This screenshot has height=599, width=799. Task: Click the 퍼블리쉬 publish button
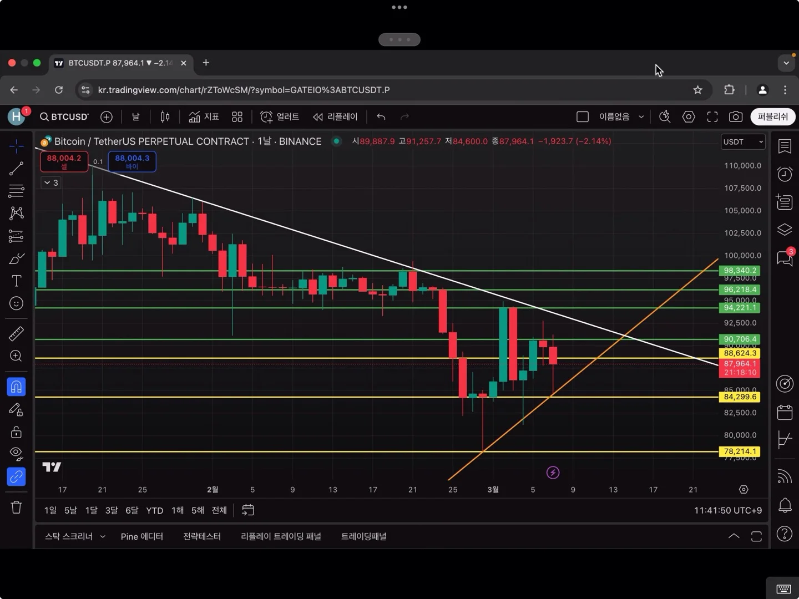[773, 116]
